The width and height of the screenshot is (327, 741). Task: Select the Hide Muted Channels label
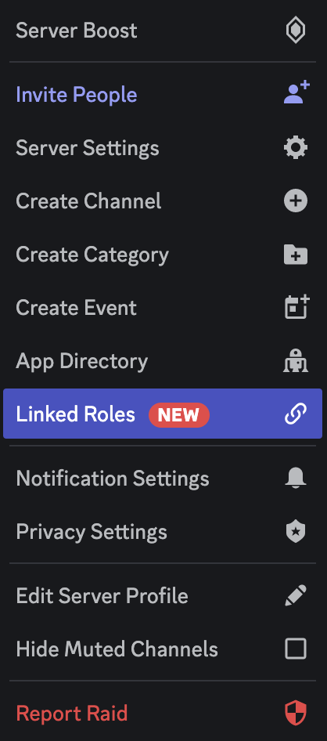117,649
